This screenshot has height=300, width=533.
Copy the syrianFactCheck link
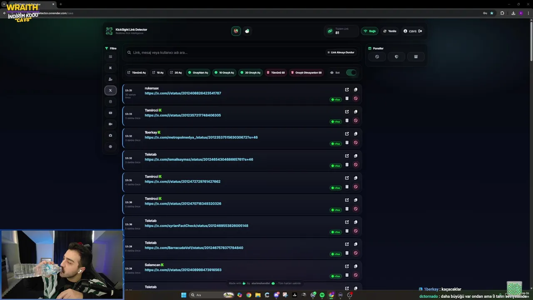[x=356, y=222]
